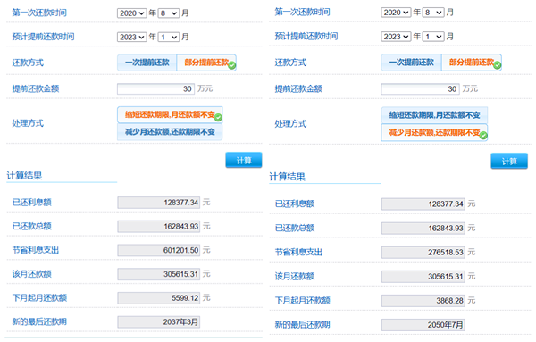Select 一次提前还款 in left panel
Viewport: 536px width, 342px height.
click(147, 63)
